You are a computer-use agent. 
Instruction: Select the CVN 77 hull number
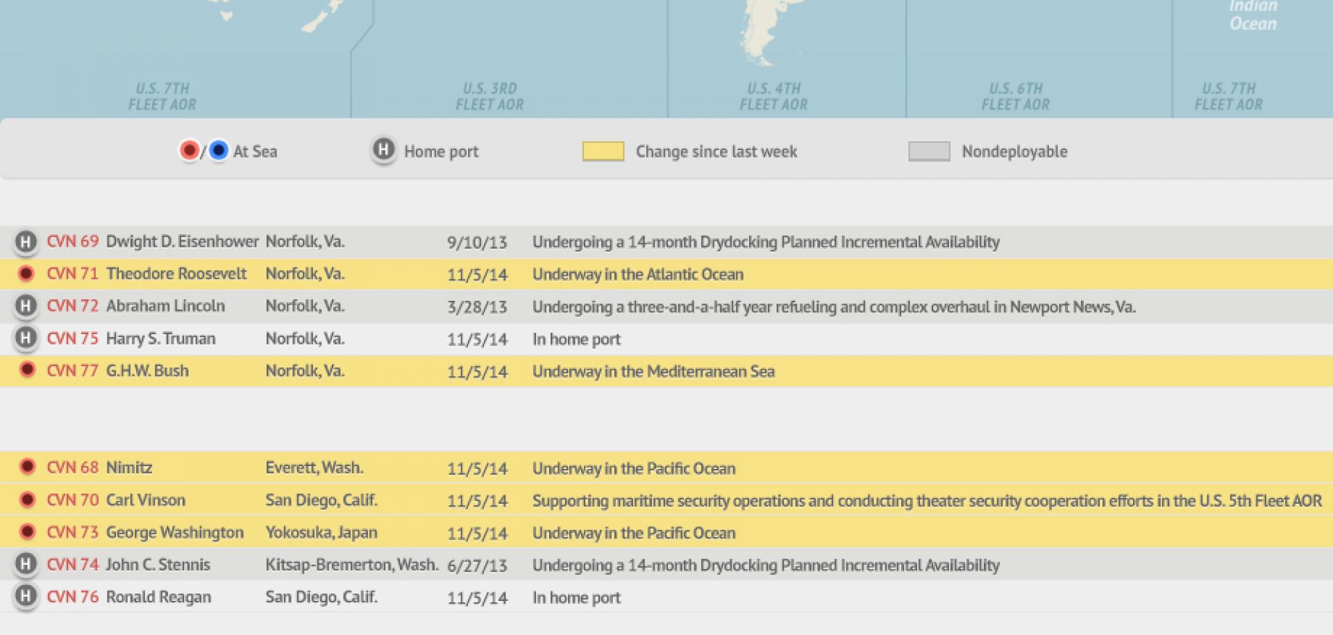tap(73, 371)
